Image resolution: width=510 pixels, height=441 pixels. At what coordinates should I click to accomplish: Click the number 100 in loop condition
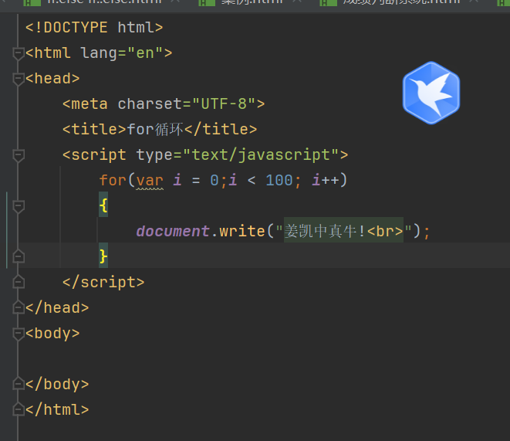(x=279, y=180)
